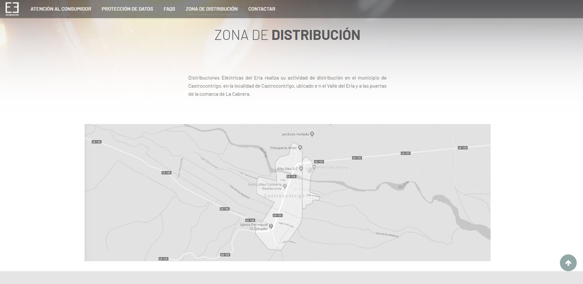The image size is (583, 284).
Task: Click perdices molleda map pin
Action: [x=312, y=134]
